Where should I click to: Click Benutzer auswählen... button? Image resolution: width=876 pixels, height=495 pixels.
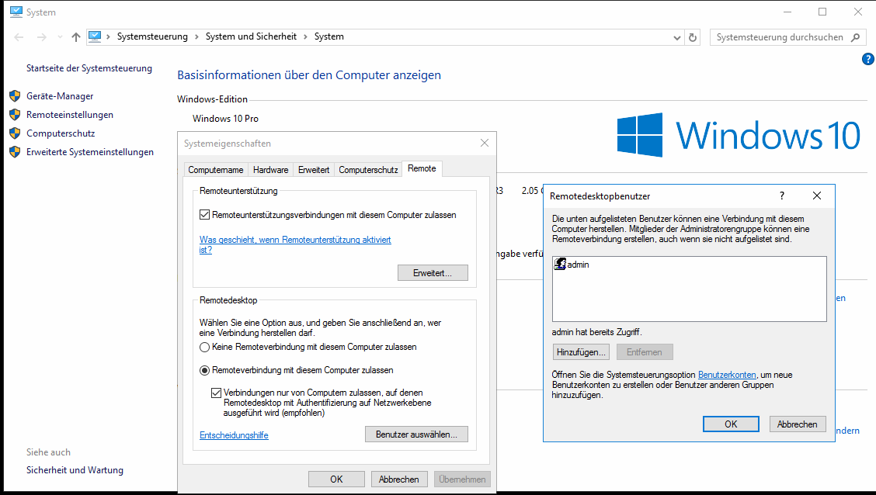click(416, 434)
